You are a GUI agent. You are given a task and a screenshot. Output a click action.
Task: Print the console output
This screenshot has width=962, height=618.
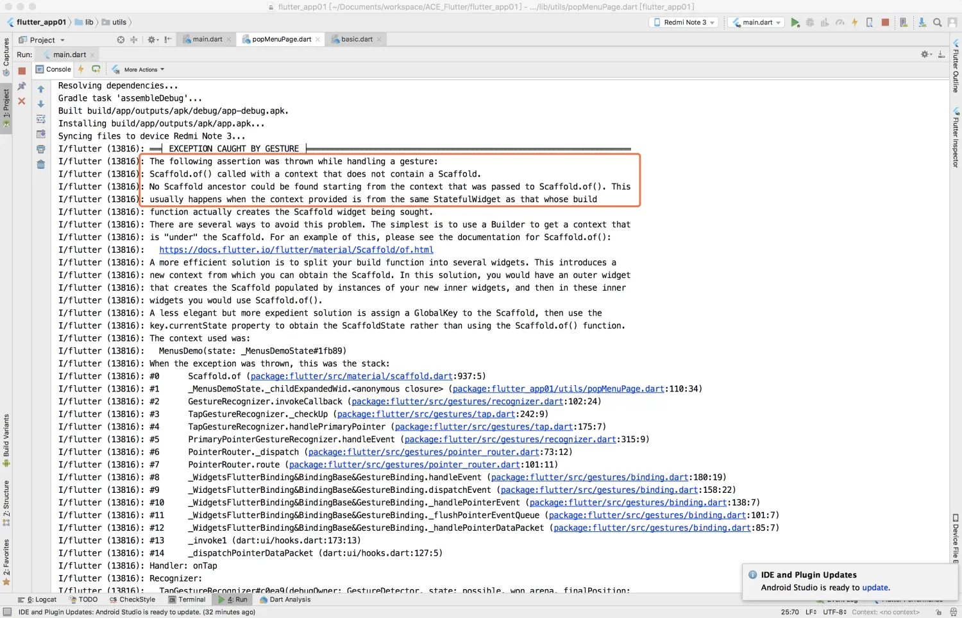(x=41, y=150)
